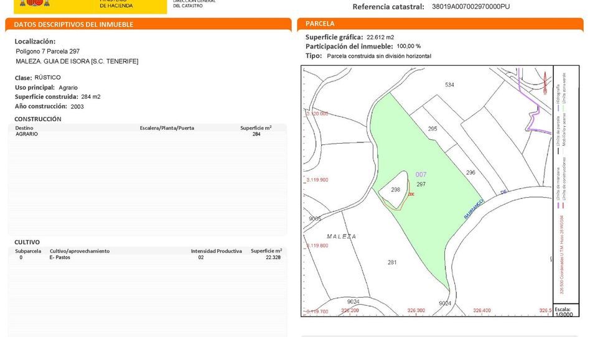Click the Polígono 7 Parcela 297 location text
The image size is (590, 337).
[x=47, y=51]
